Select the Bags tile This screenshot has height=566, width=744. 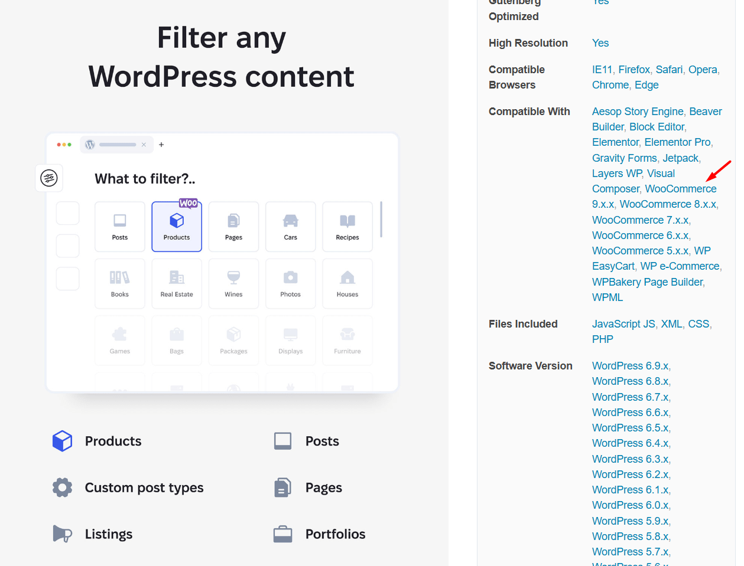[177, 341]
